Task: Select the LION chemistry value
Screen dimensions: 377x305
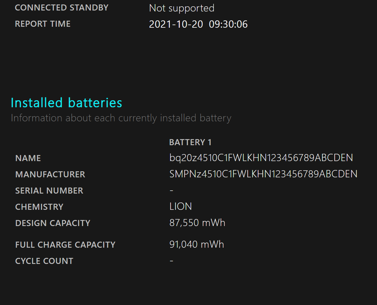Action: 181,207
